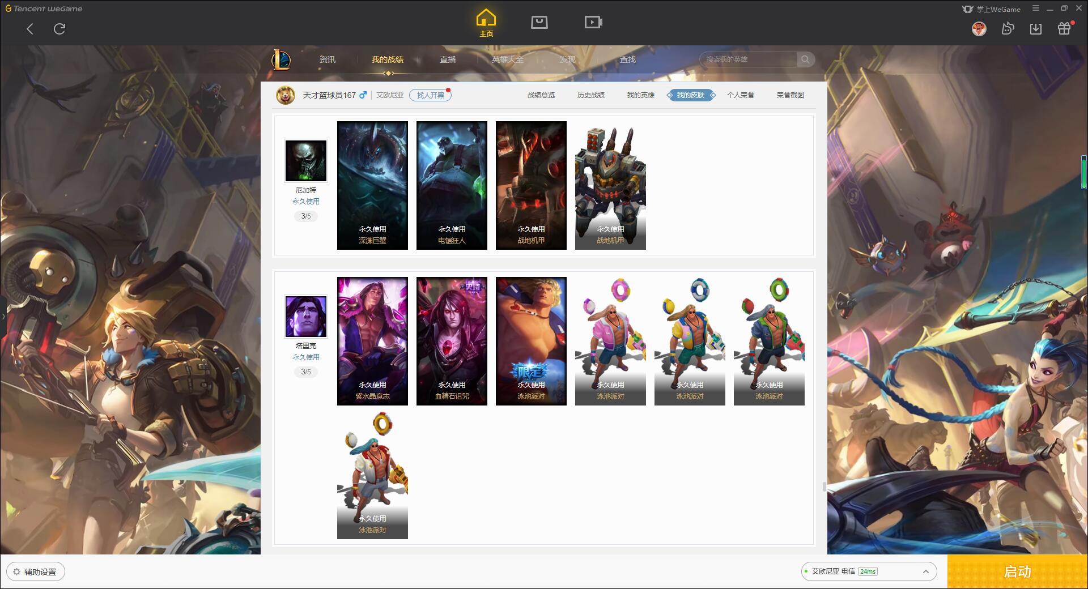Open the shop bag icon
This screenshot has height=589, width=1088.
[539, 22]
